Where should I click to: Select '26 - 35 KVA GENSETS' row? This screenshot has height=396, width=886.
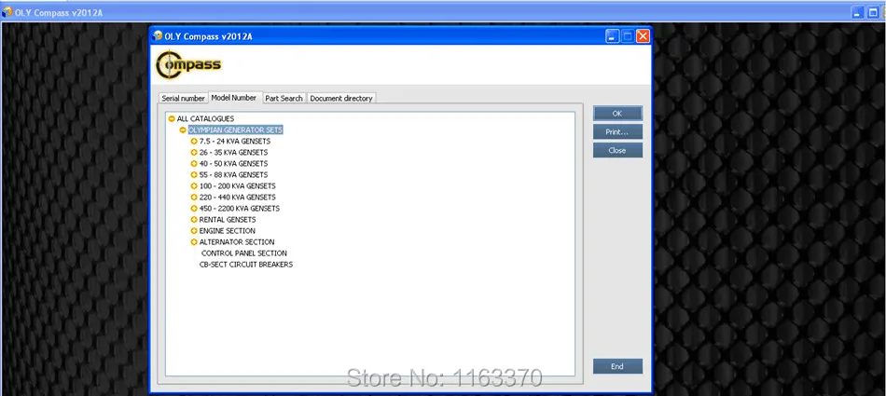pos(233,153)
